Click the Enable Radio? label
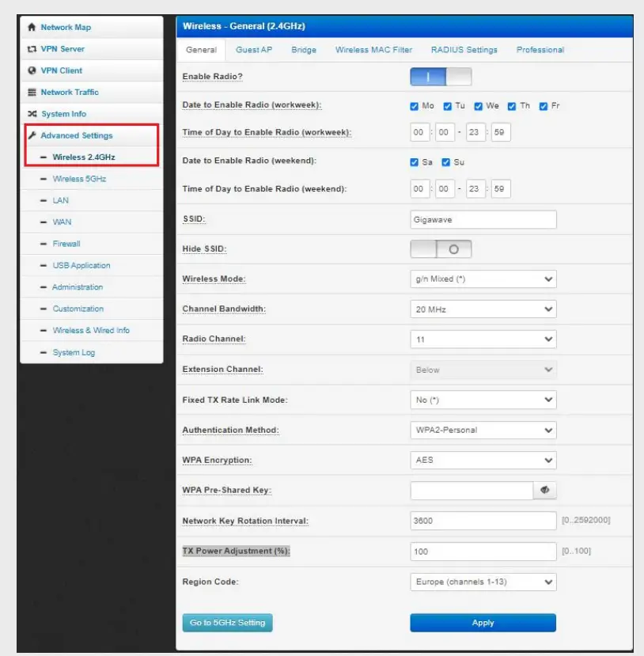 click(x=213, y=77)
